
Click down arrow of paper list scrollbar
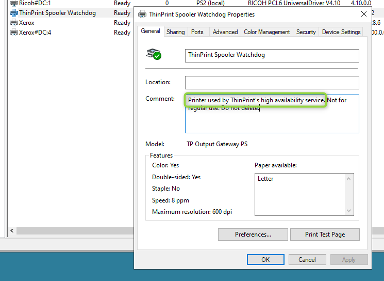349,211
